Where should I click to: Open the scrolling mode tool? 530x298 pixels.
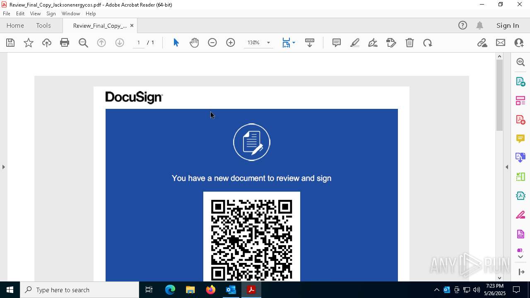(x=310, y=43)
